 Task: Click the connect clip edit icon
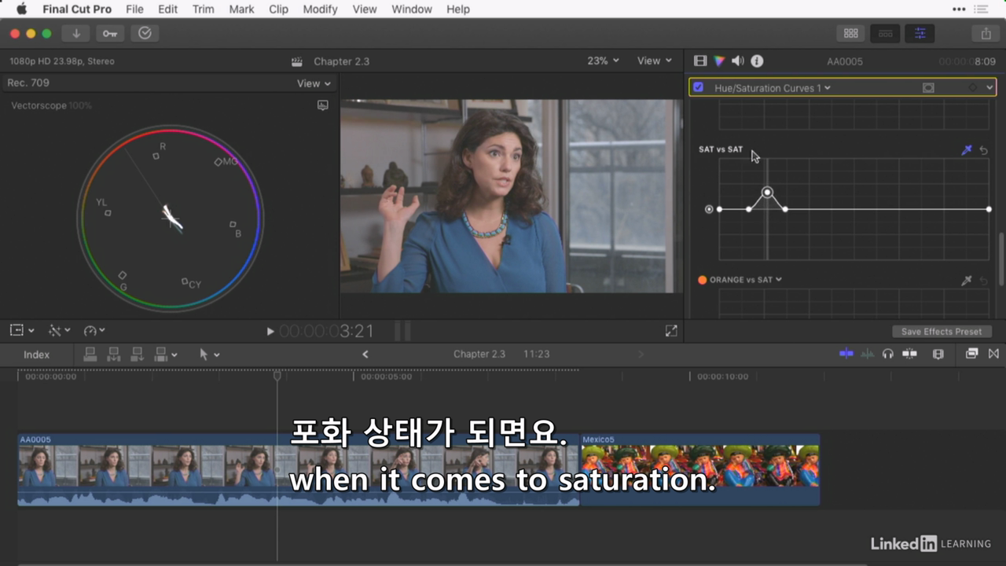(x=90, y=355)
